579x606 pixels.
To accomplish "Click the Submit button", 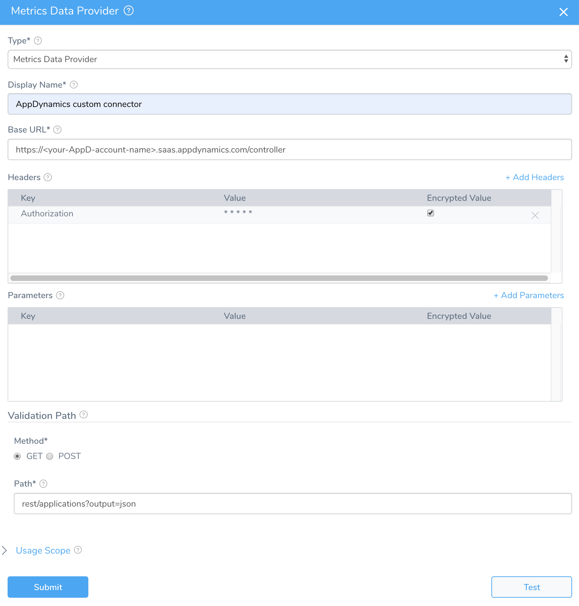I will 48,587.
